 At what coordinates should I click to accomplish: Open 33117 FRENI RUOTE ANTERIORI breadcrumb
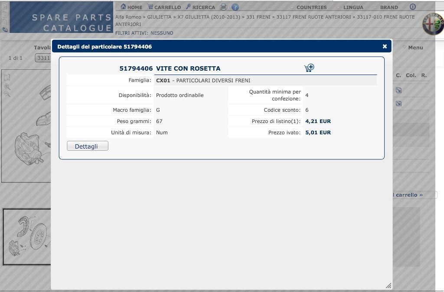(313, 17)
